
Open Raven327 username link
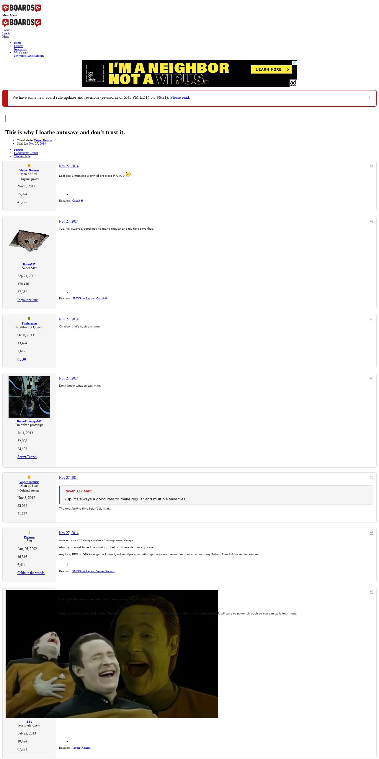(x=29, y=265)
